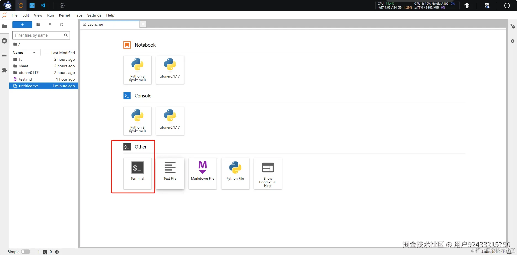Toggle Simple interface mode switch
This screenshot has width=517, height=255.
tap(25, 252)
